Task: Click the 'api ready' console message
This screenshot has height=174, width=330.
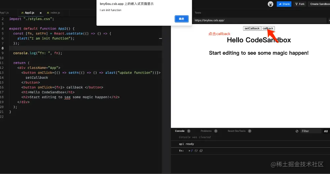Action: [186, 144]
